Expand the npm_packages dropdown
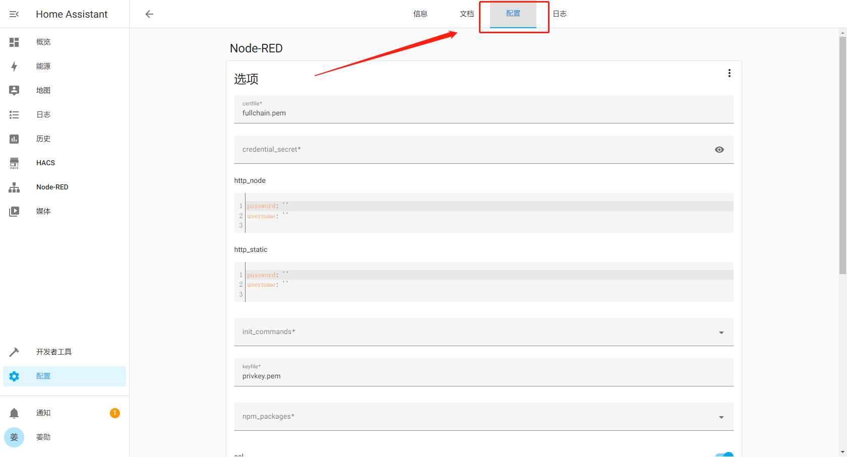This screenshot has width=847, height=457. point(721,417)
